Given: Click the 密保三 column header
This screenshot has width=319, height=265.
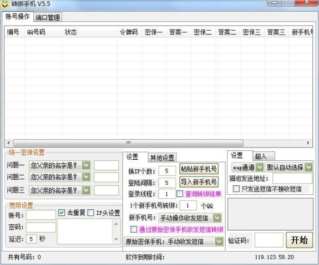Looking at the screenshot, I should (252, 32).
